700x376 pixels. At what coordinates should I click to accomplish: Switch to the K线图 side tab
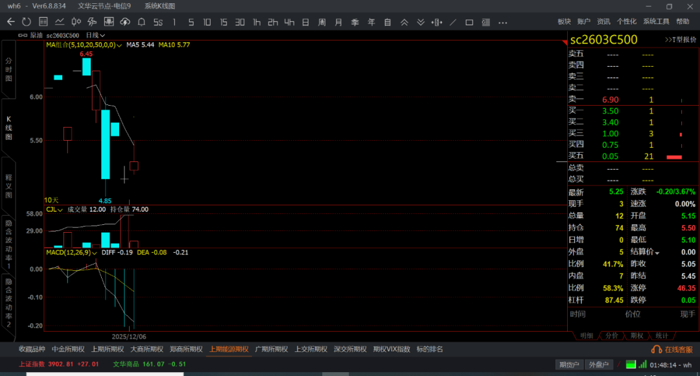[x=8, y=128]
